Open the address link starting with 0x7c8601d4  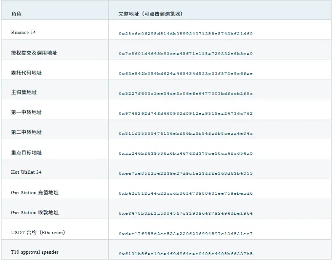tap(186, 54)
